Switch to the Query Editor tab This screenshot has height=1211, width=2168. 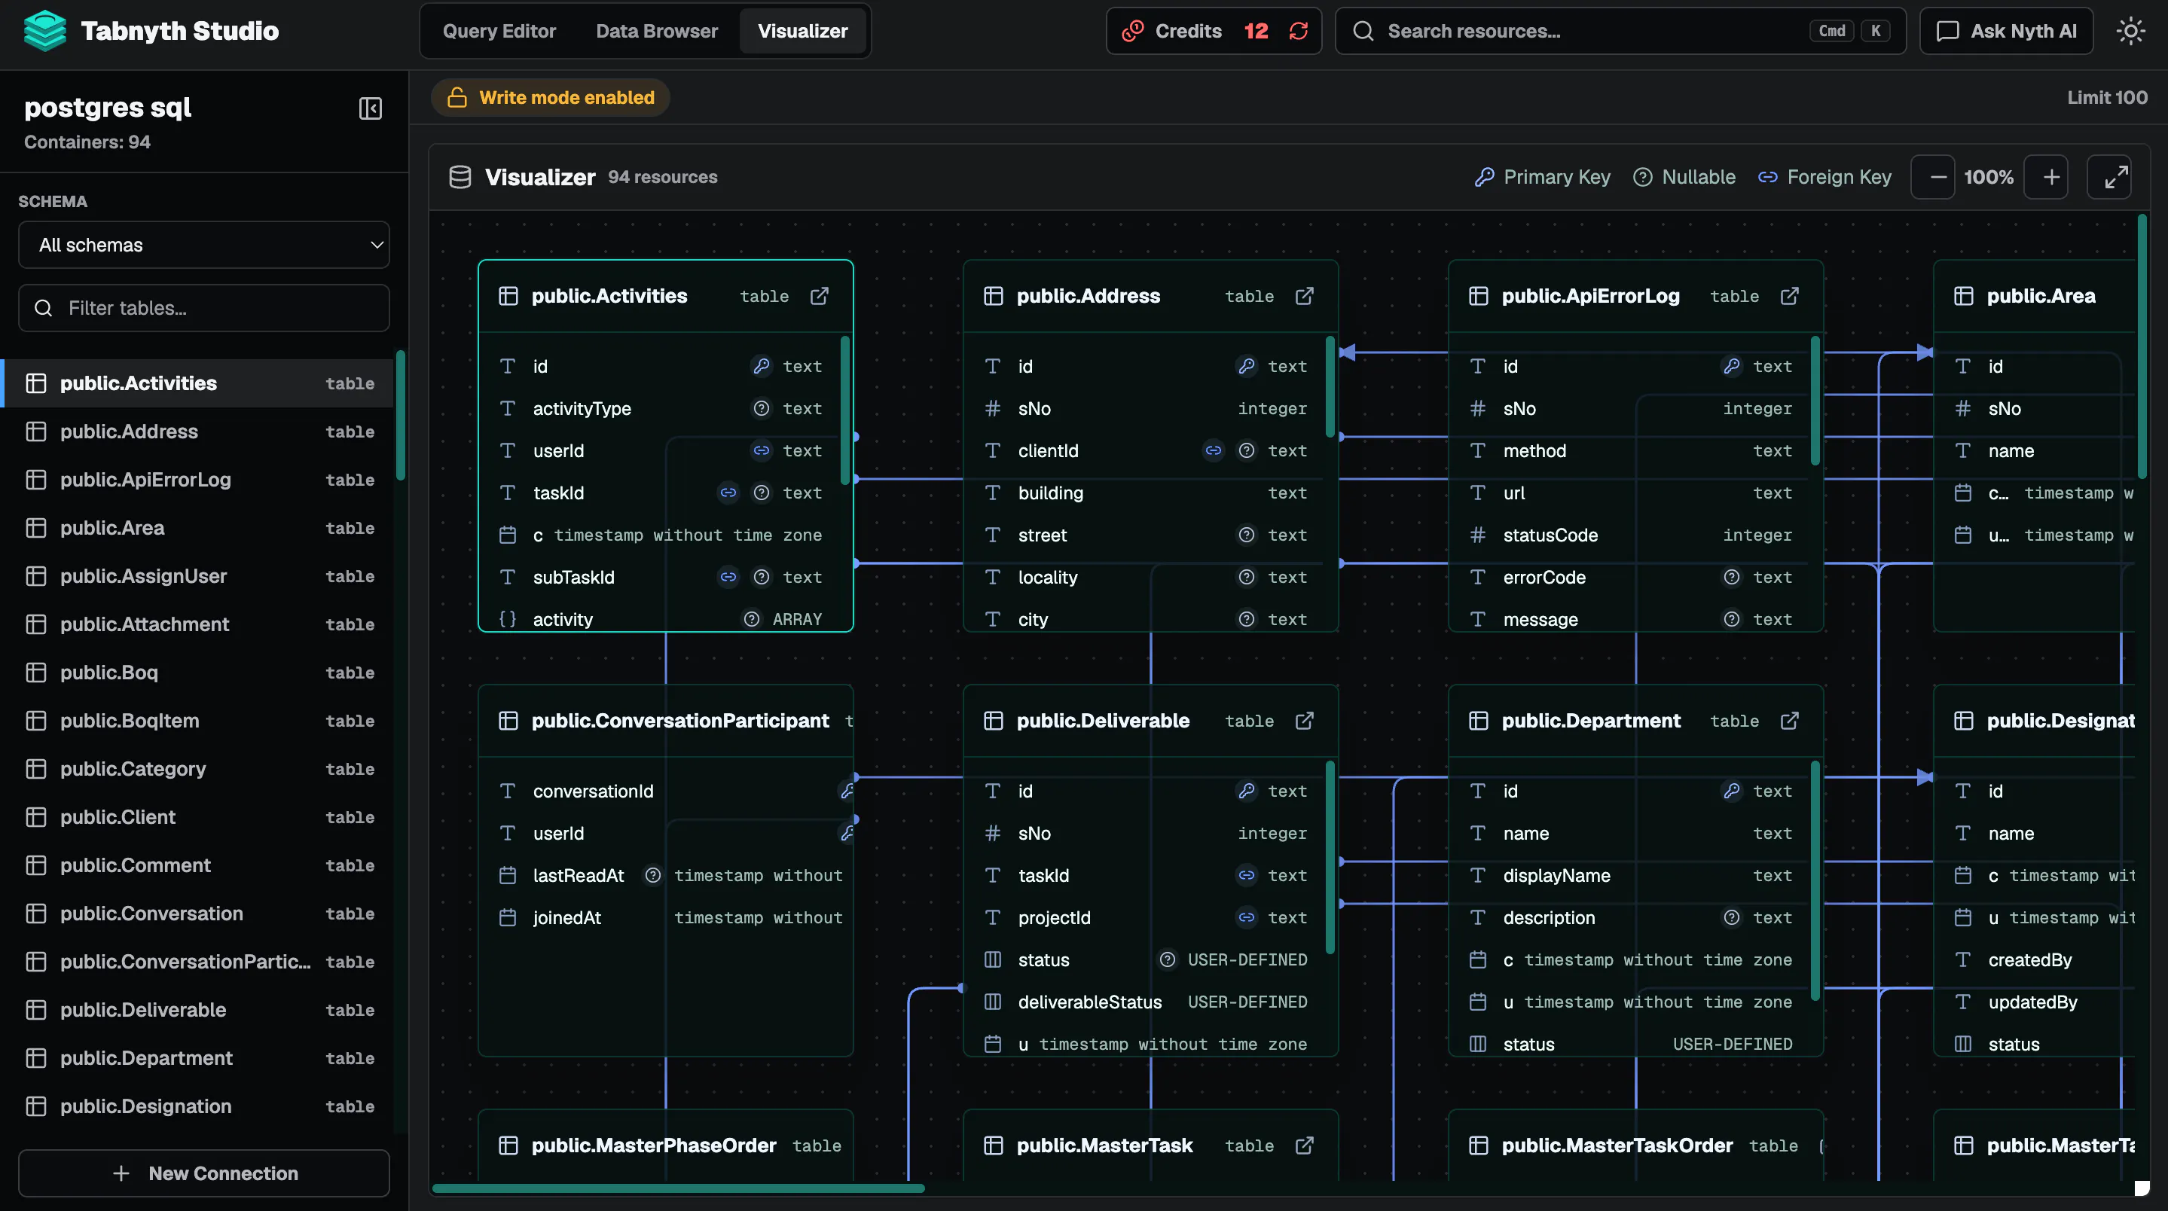[x=499, y=31]
